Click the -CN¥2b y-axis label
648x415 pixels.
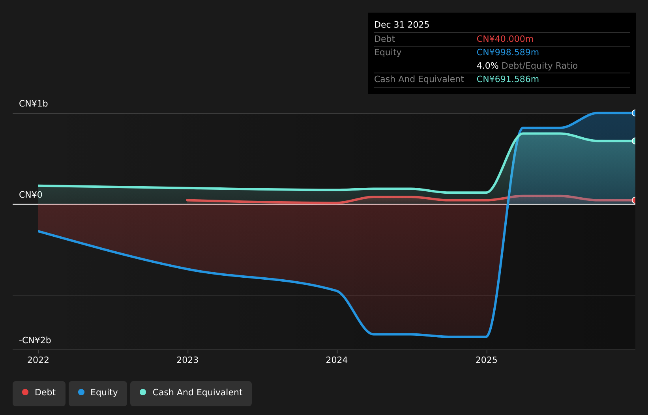pos(35,340)
